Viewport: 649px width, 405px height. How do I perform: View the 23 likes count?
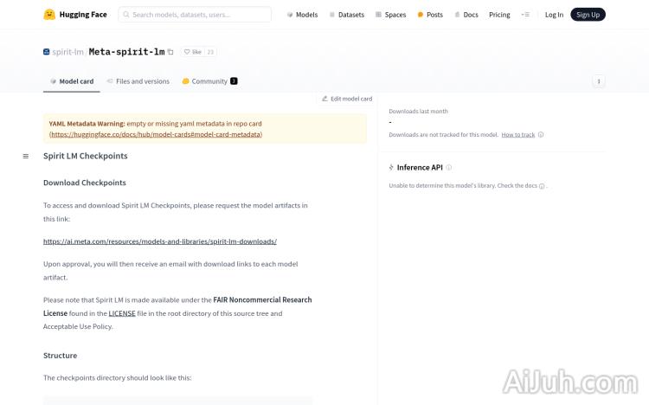[210, 52]
